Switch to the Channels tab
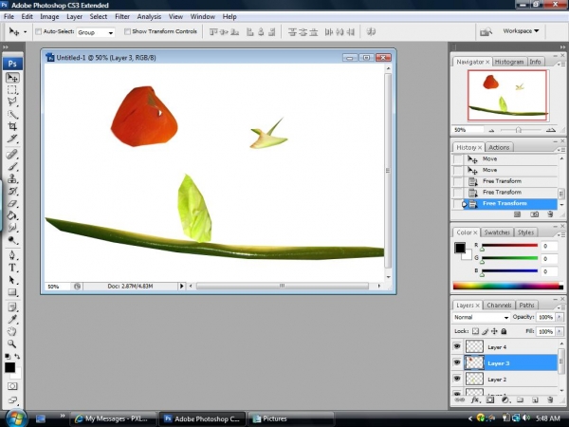The image size is (569, 427). tap(499, 305)
